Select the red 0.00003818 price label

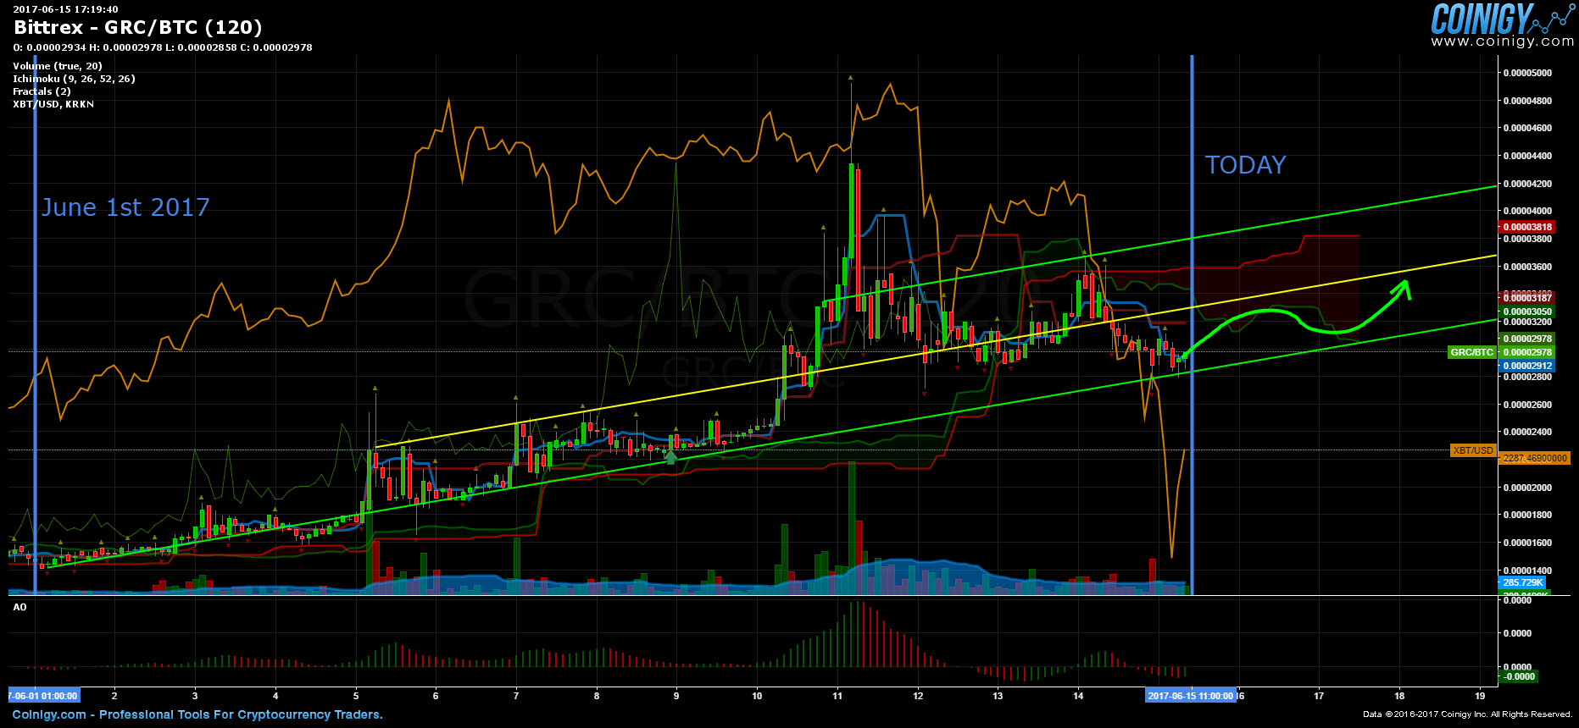[1527, 227]
